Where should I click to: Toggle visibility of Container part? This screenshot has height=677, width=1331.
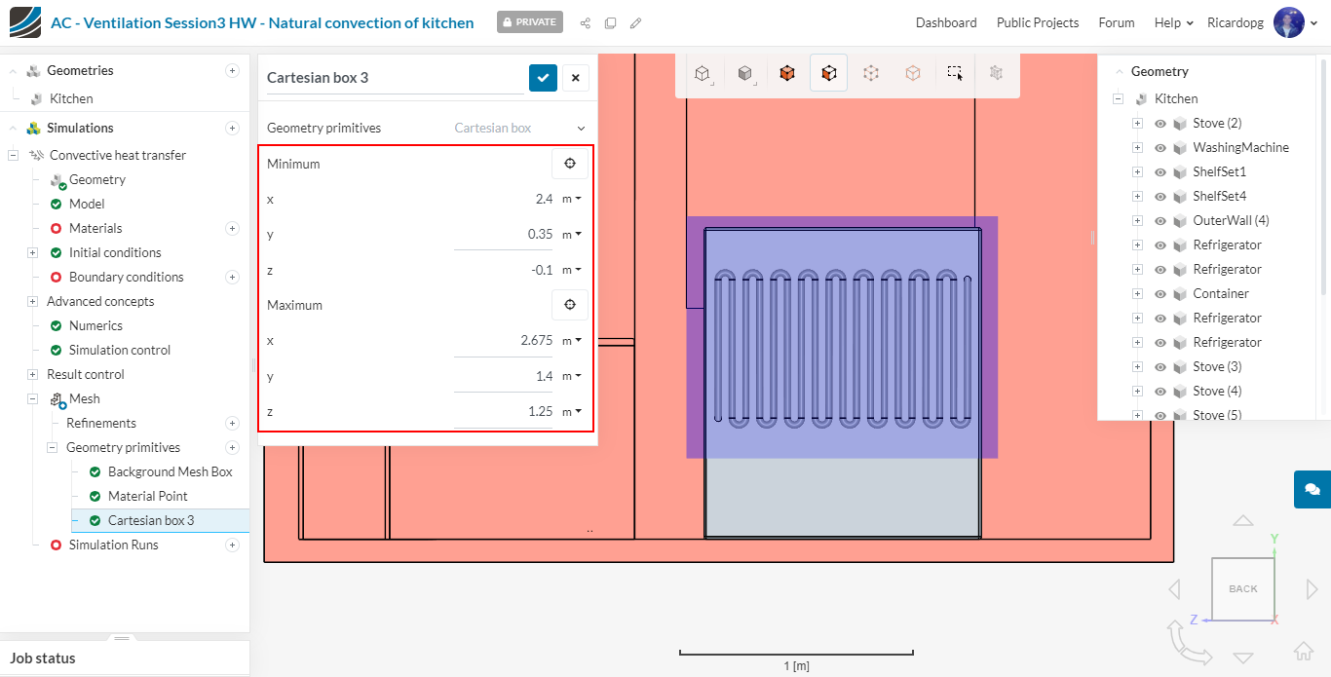point(1160,294)
